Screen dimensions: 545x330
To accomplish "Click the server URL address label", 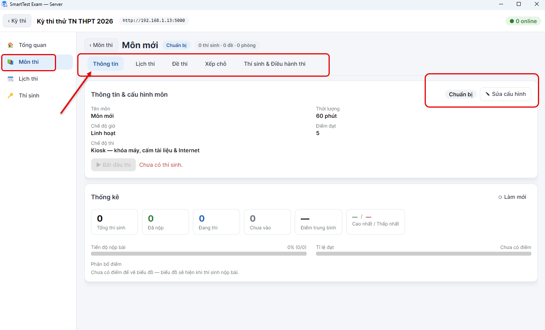I will pos(154,21).
